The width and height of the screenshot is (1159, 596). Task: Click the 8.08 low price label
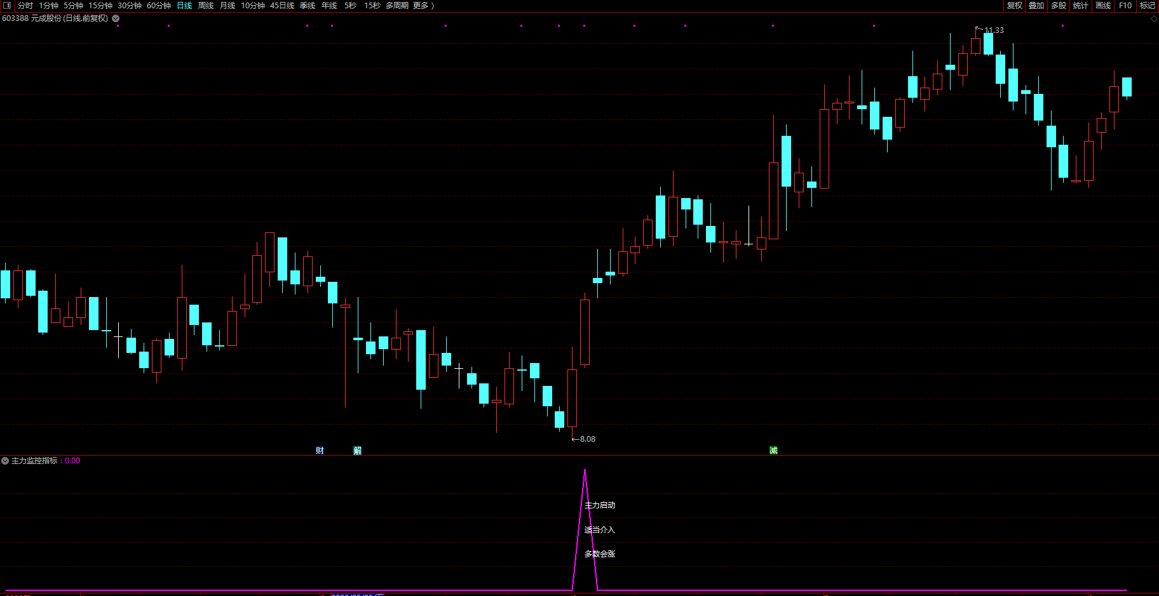(587, 439)
